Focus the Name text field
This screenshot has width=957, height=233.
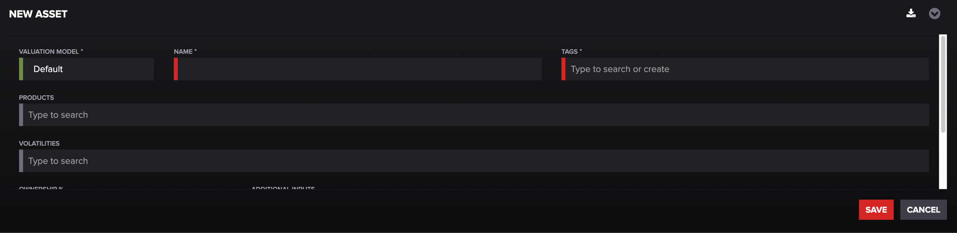[x=359, y=69]
